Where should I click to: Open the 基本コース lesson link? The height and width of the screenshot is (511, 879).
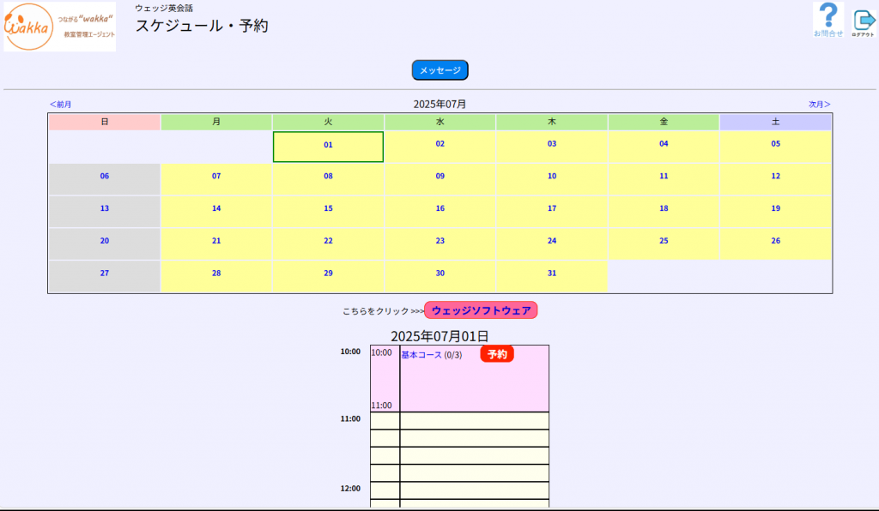pos(421,355)
